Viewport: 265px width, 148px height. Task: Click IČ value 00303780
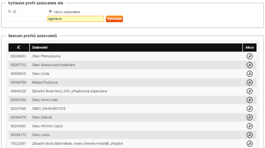click(18, 100)
